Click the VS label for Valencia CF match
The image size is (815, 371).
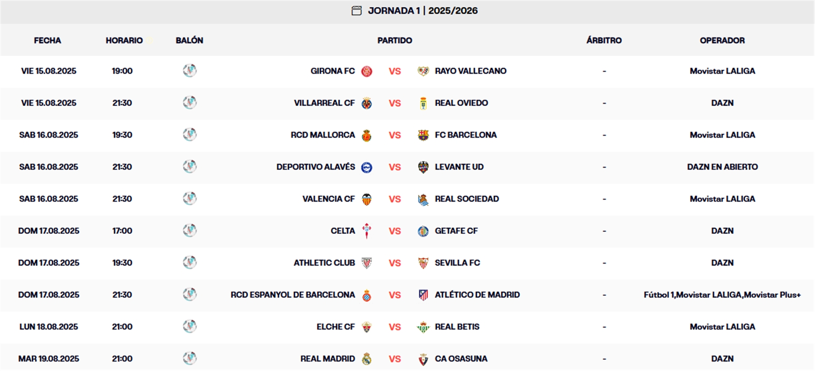pos(395,199)
